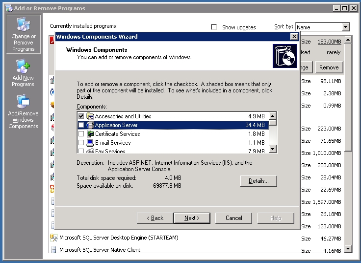
Task: Select the Application Server row text
Action: click(x=116, y=125)
